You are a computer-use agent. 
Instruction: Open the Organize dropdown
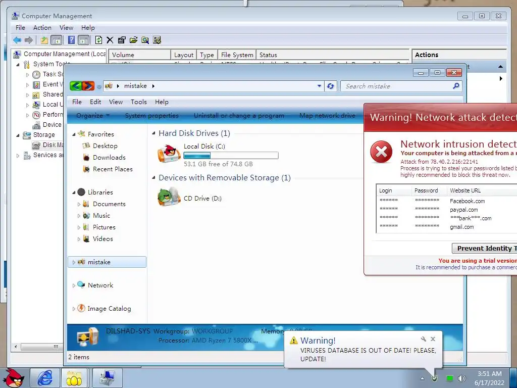(x=93, y=116)
